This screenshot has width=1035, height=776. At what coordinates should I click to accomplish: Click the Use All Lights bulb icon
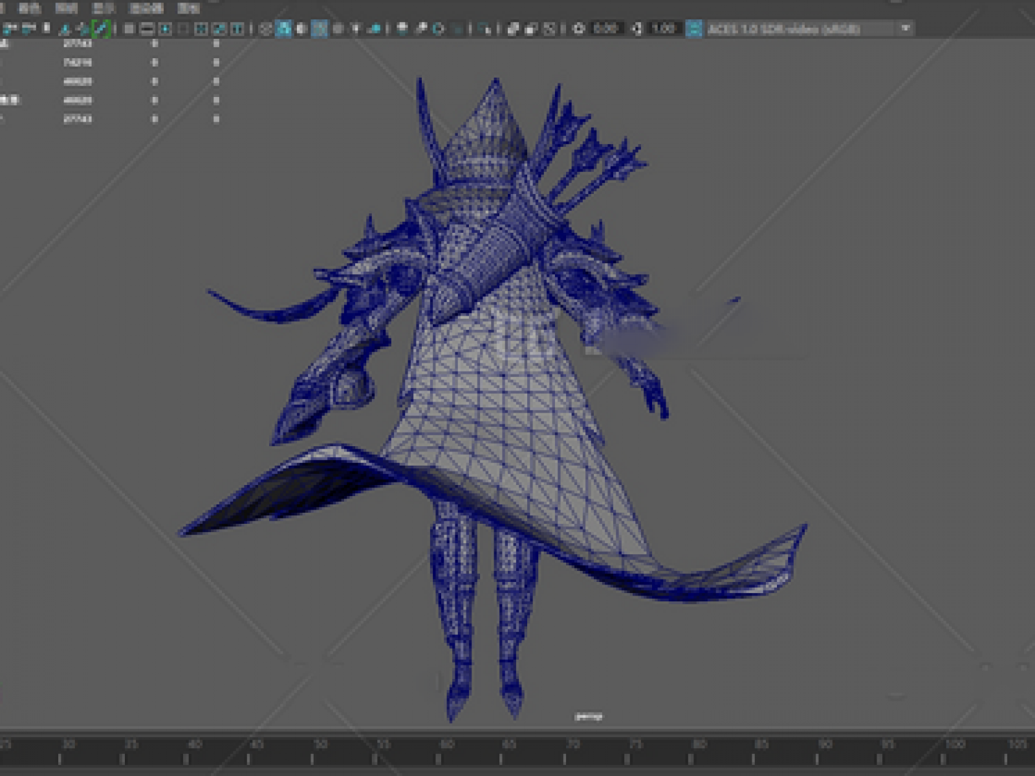pos(356,28)
